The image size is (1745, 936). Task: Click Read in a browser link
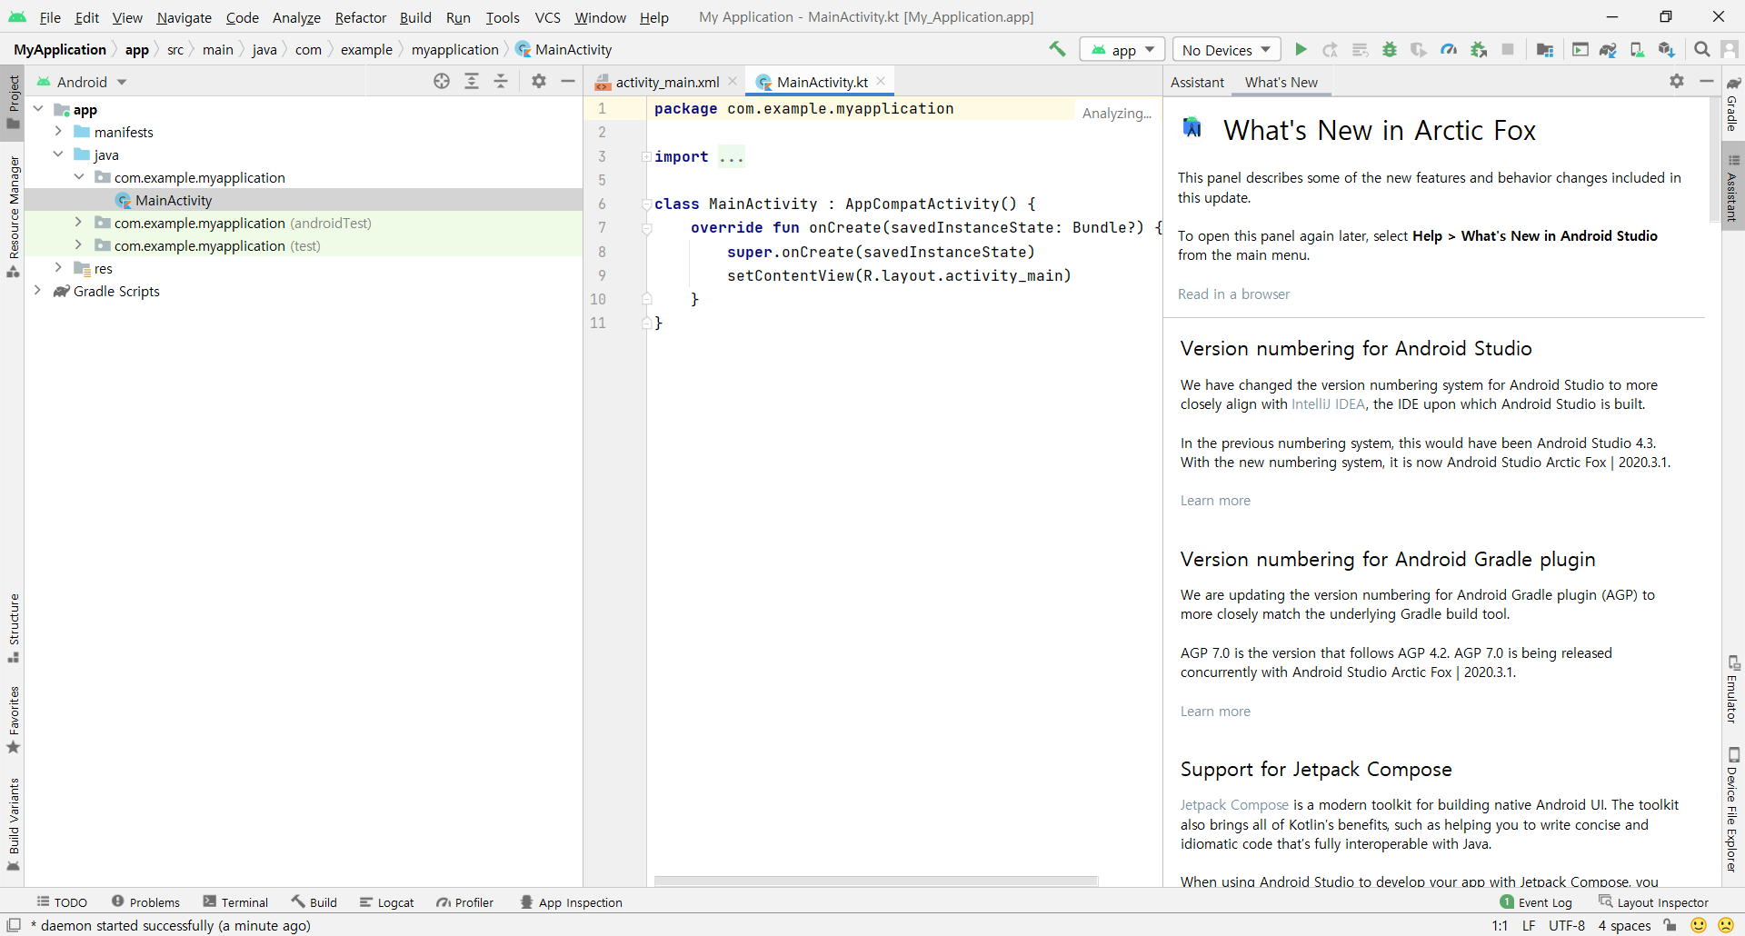[x=1233, y=294]
